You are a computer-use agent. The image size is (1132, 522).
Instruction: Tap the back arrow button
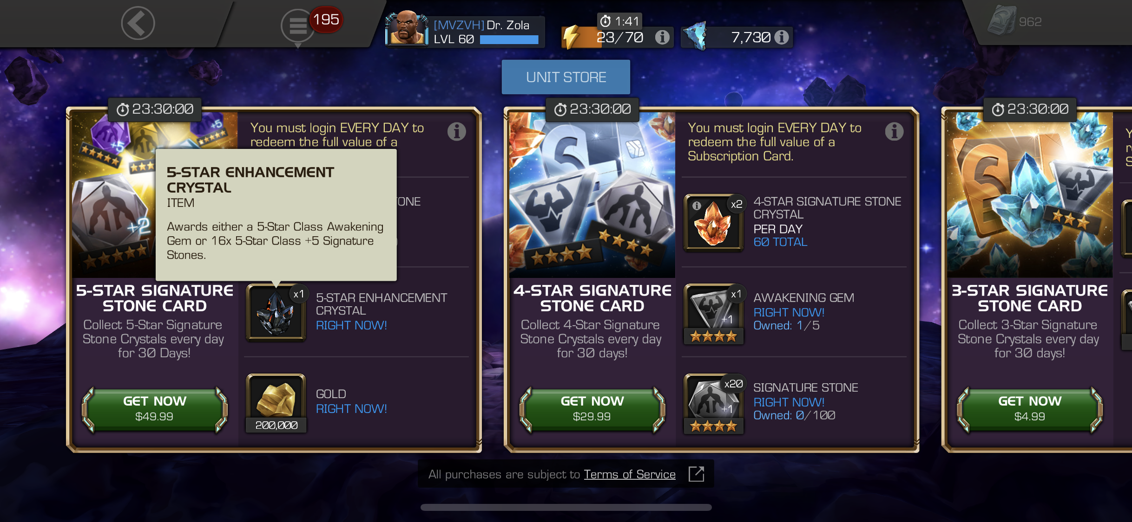138,23
